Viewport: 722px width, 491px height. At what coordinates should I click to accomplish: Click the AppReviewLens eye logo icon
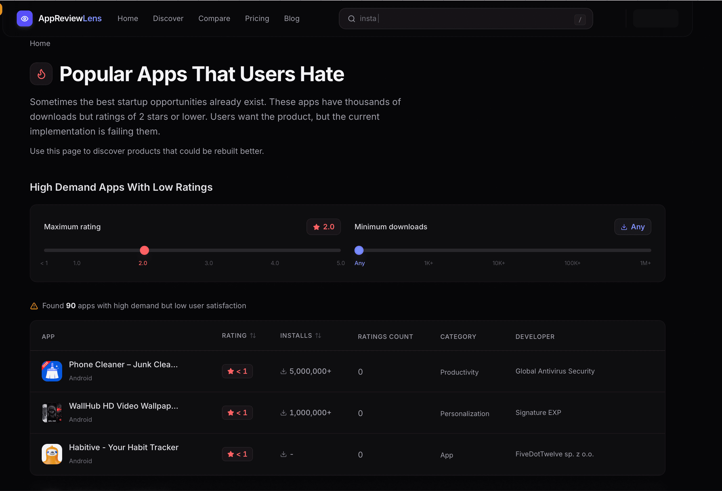pos(24,18)
